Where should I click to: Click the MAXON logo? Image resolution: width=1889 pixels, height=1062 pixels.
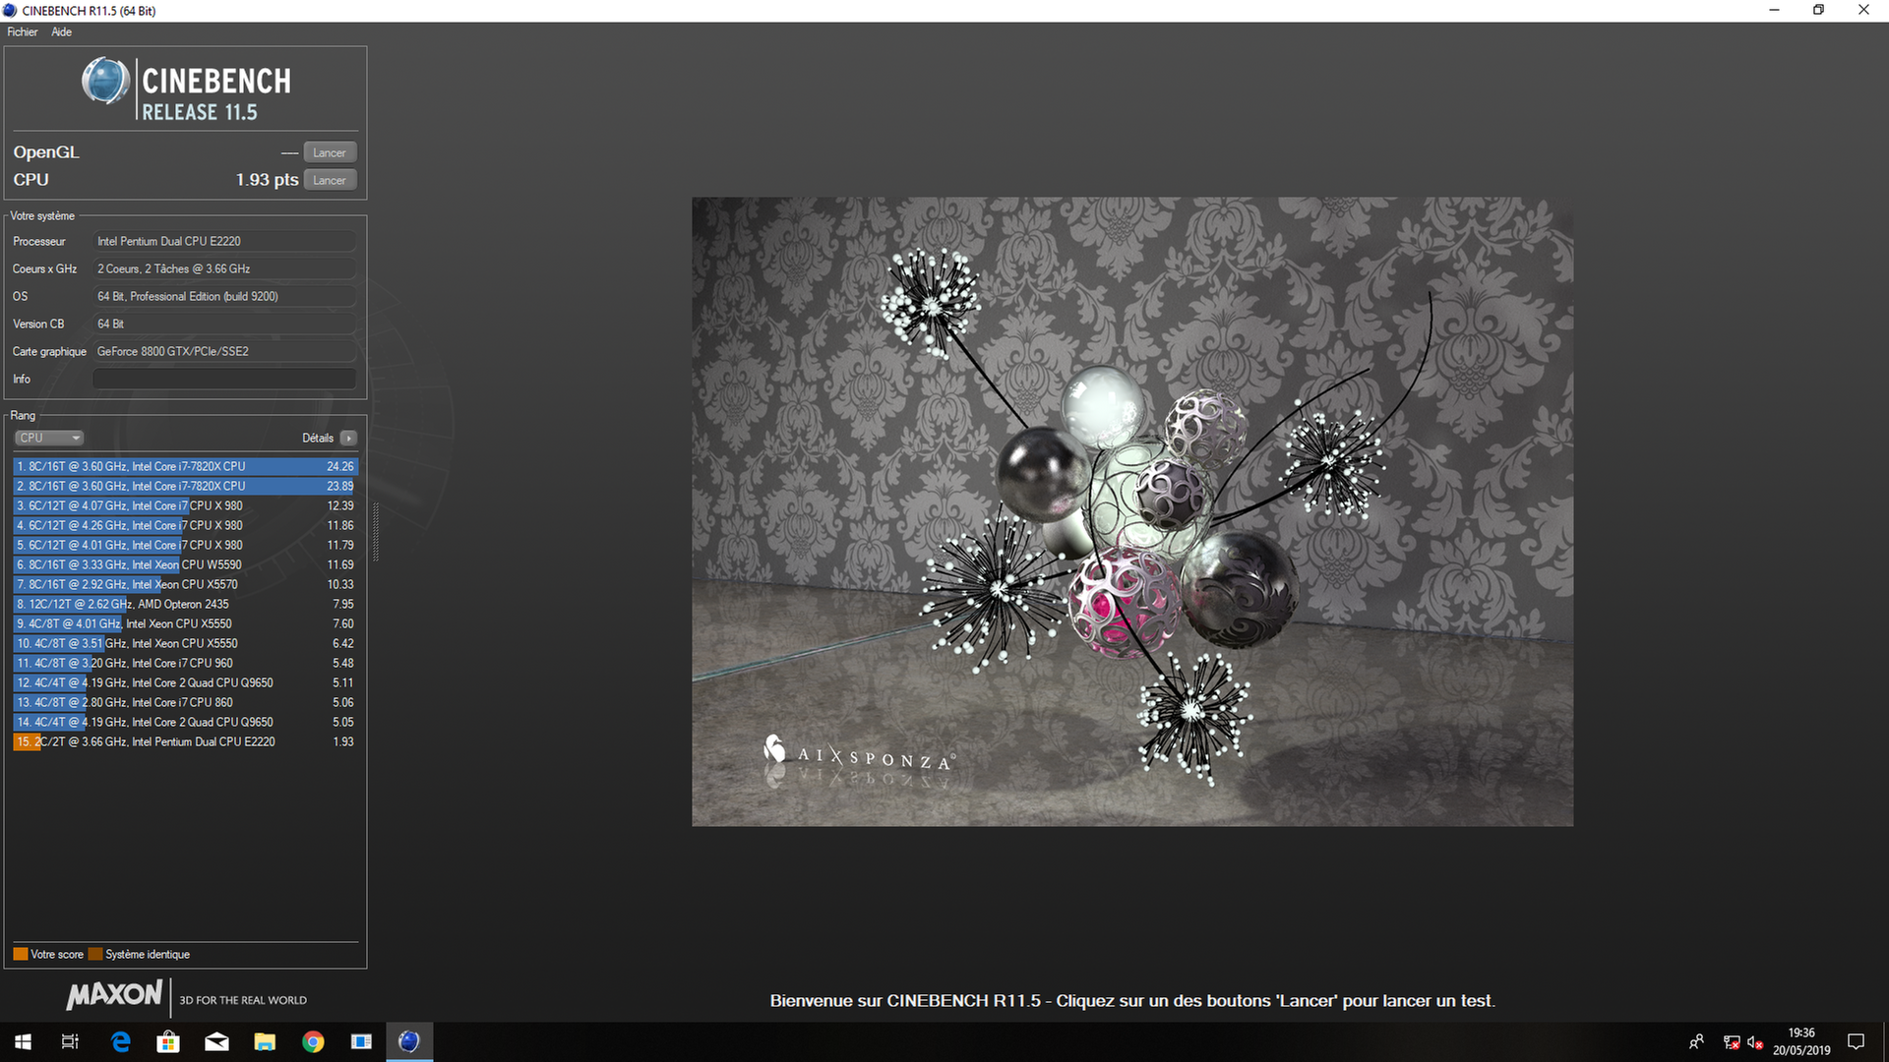[x=114, y=995]
